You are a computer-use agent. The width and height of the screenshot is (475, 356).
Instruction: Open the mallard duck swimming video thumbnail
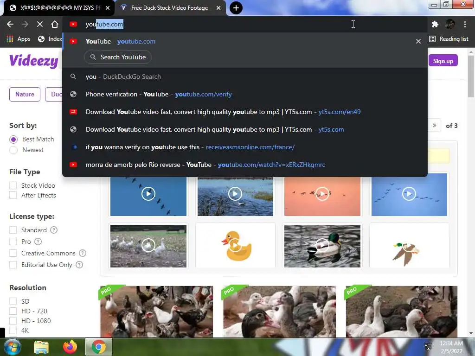click(322, 246)
